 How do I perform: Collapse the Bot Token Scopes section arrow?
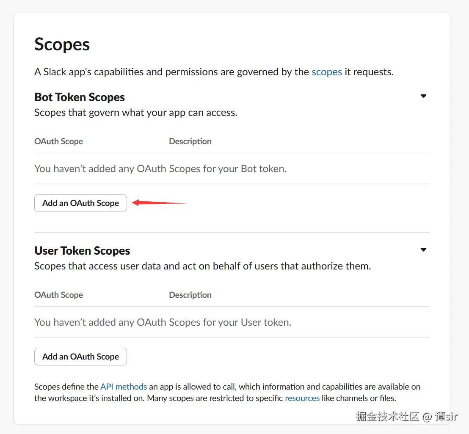[423, 96]
